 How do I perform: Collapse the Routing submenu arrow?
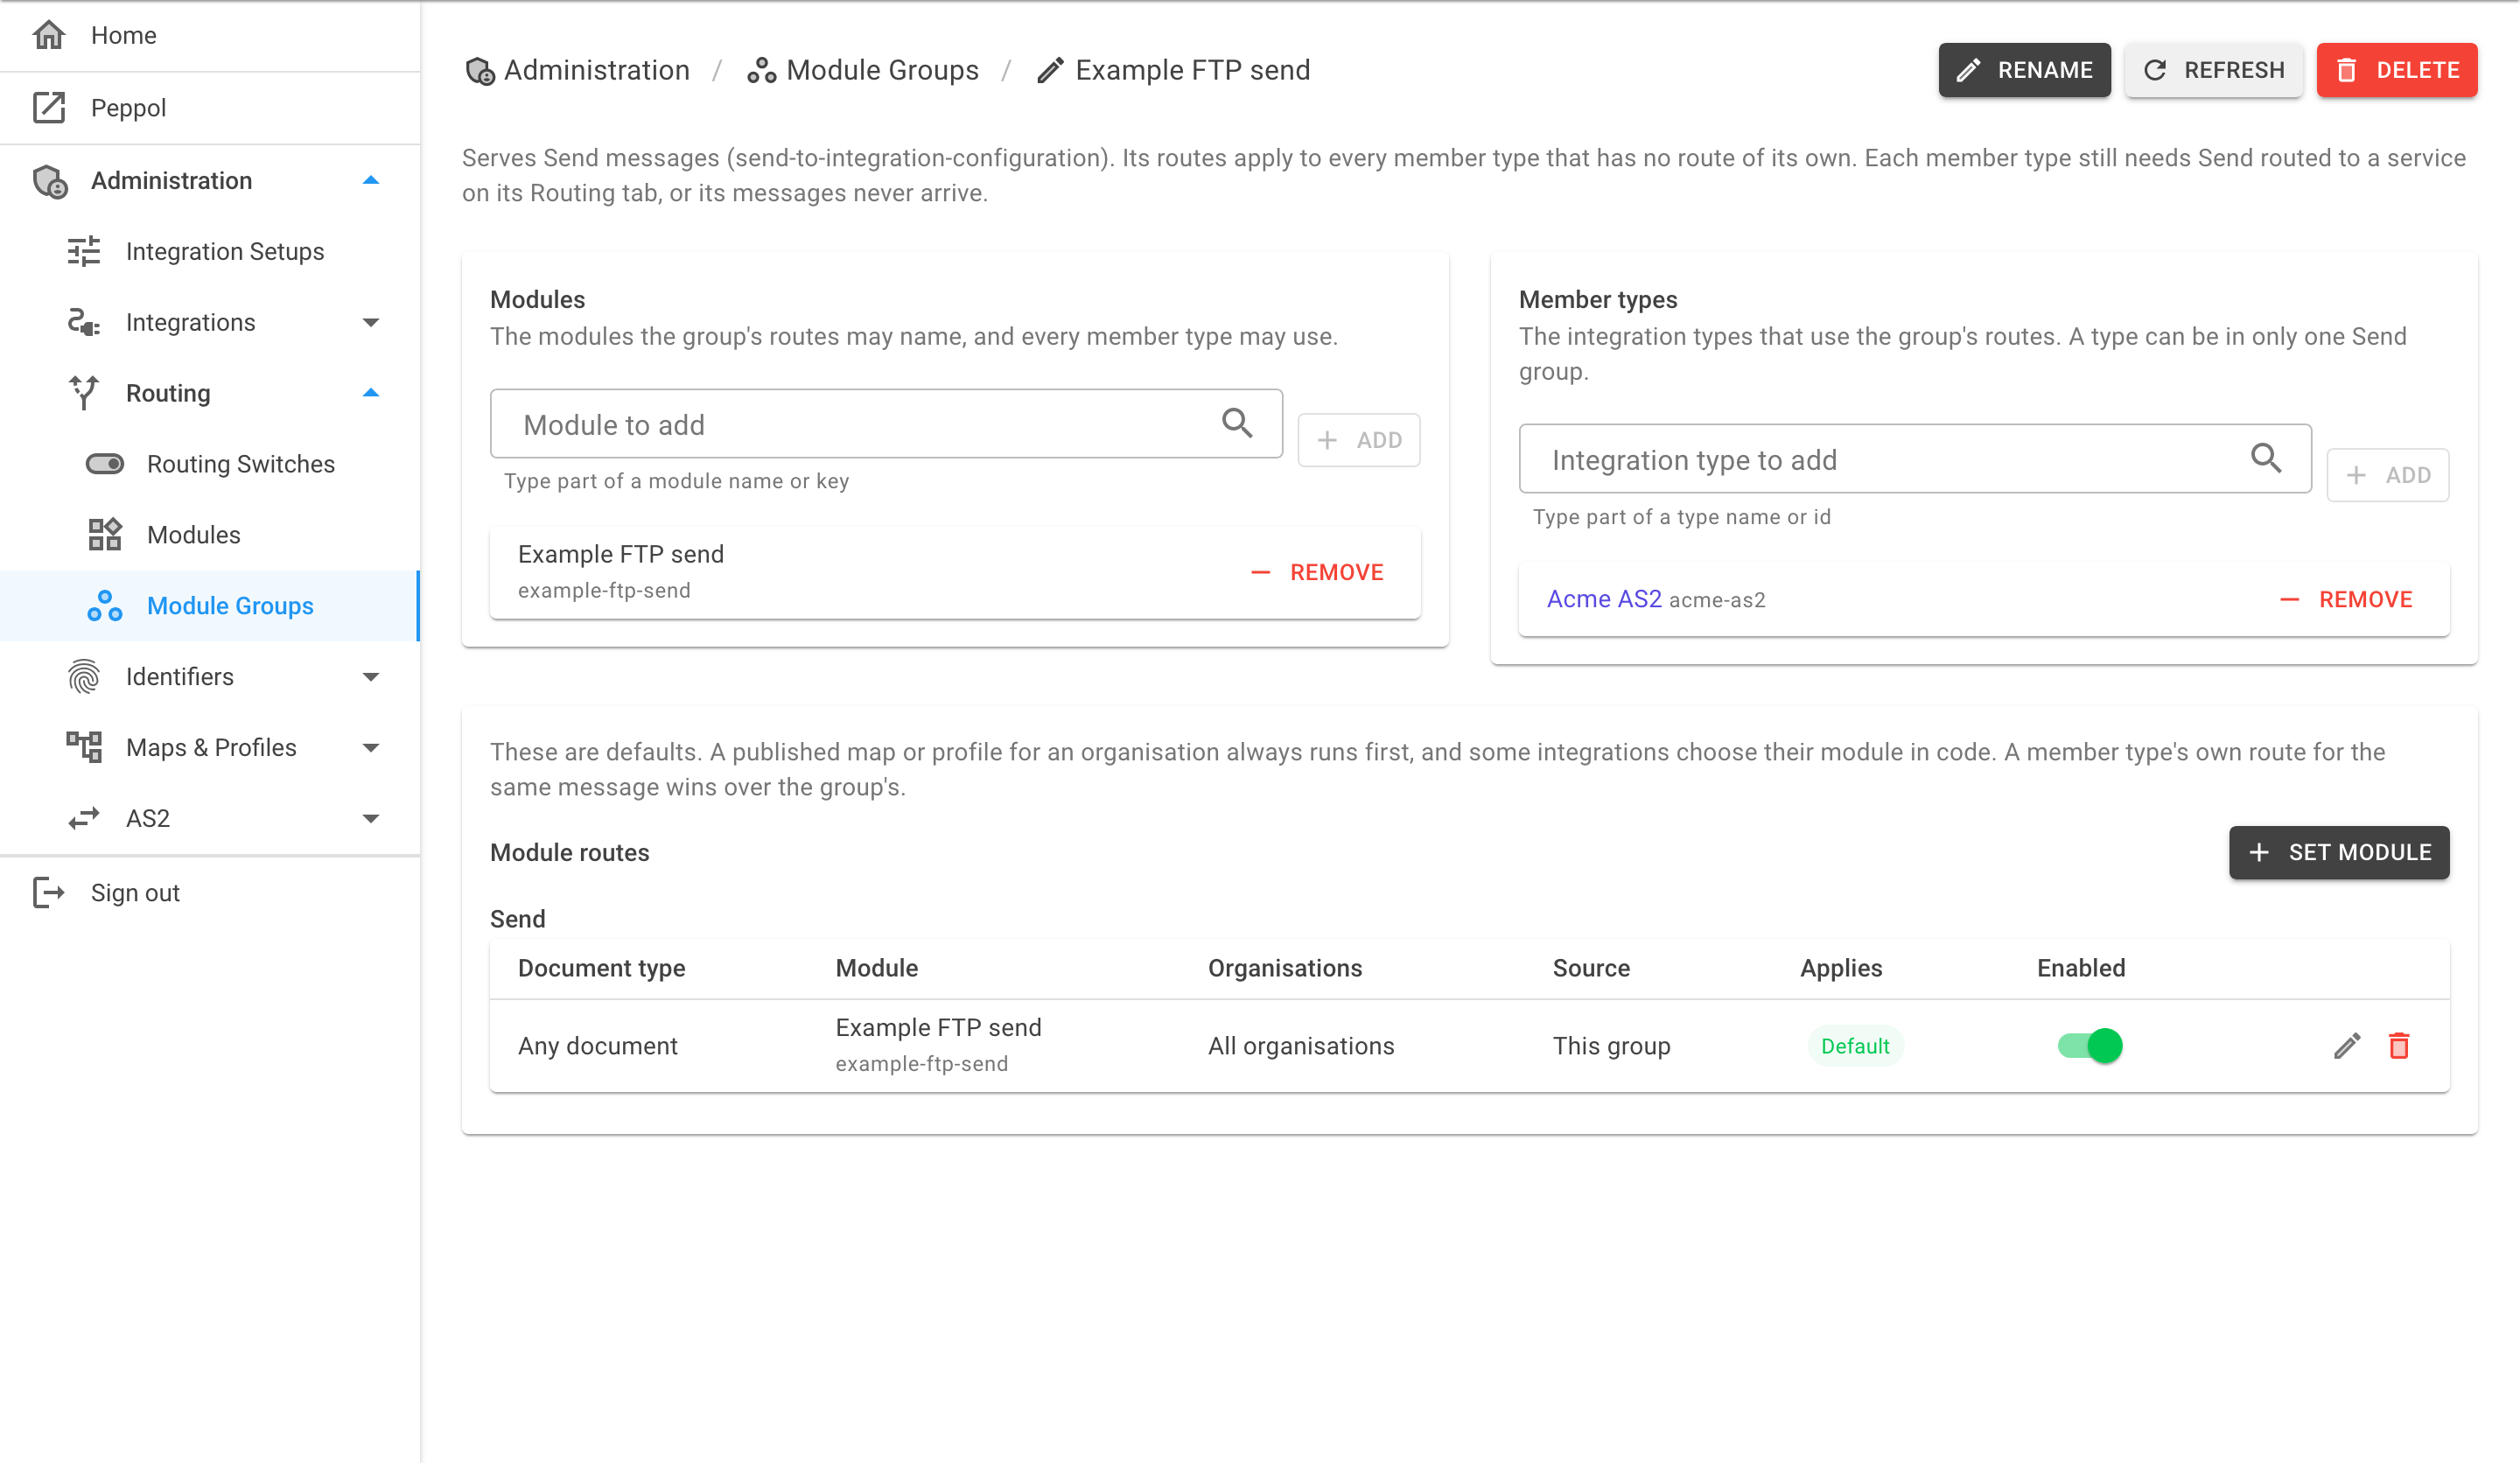coord(370,393)
